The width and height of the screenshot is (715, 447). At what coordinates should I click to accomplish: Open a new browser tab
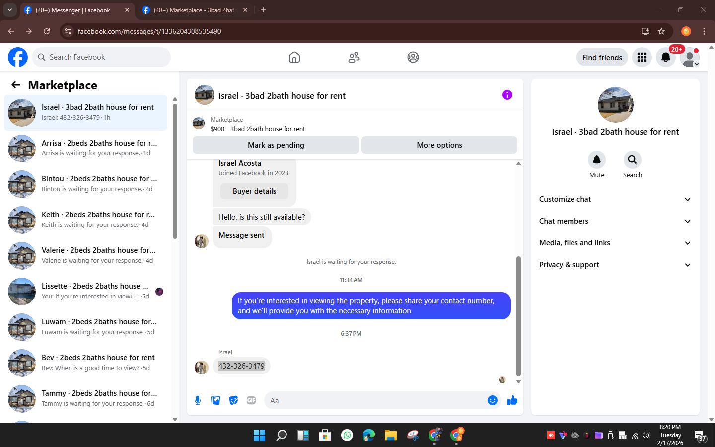coord(263,10)
